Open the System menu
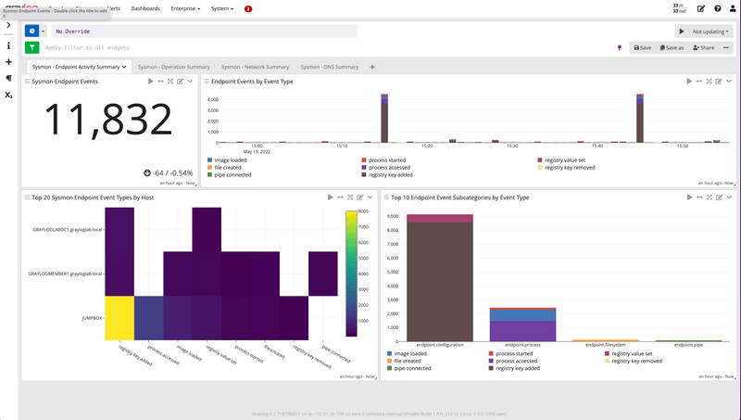The image size is (741, 420). tap(222, 8)
